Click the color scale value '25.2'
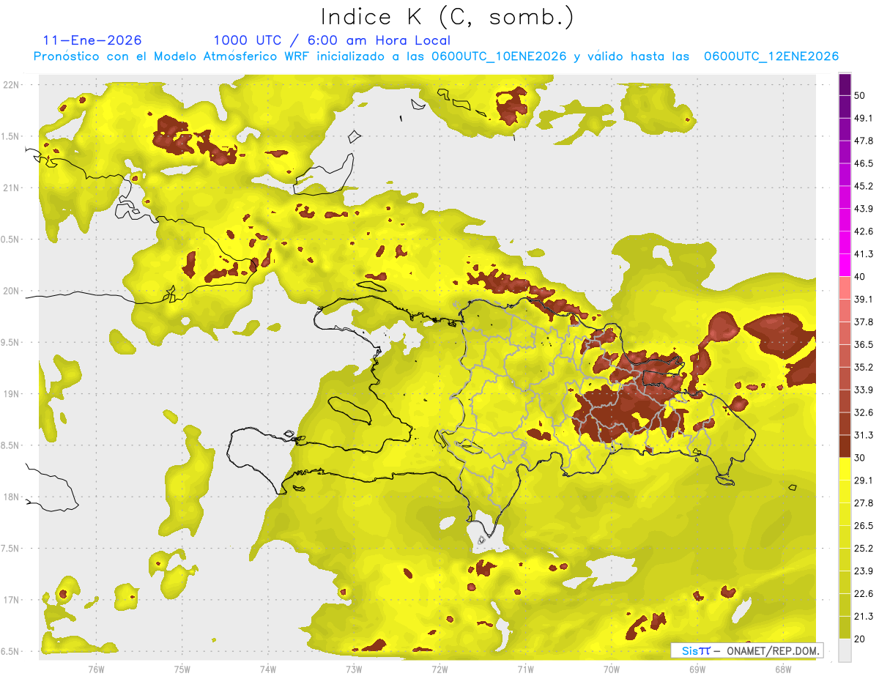Viewport: 879px width, 679px height. point(864,549)
